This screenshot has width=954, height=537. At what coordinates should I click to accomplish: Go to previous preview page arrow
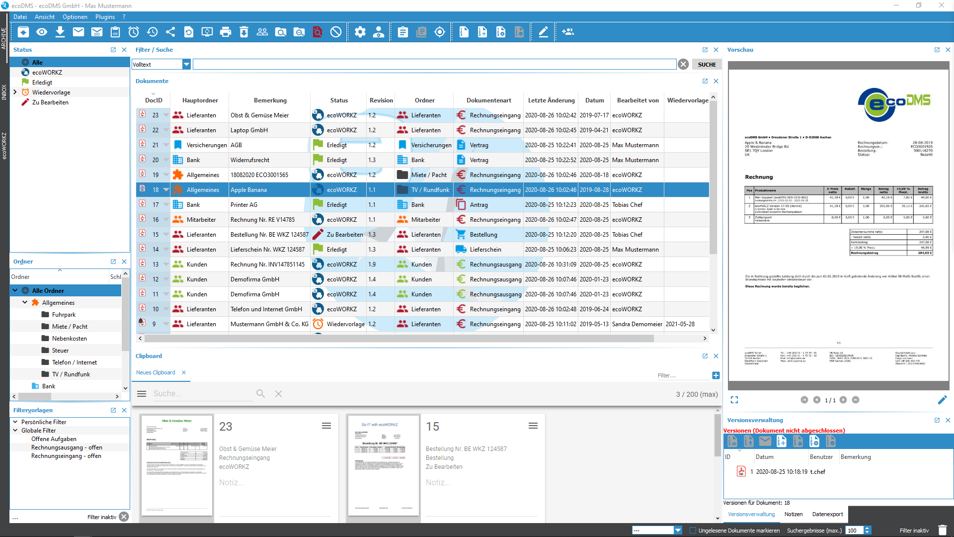click(x=816, y=400)
